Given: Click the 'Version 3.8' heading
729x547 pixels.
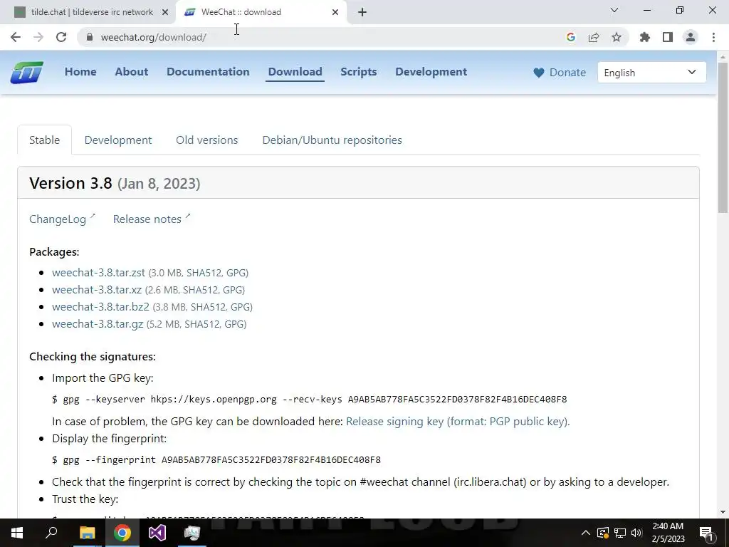Looking at the screenshot, I should (70, 183).
